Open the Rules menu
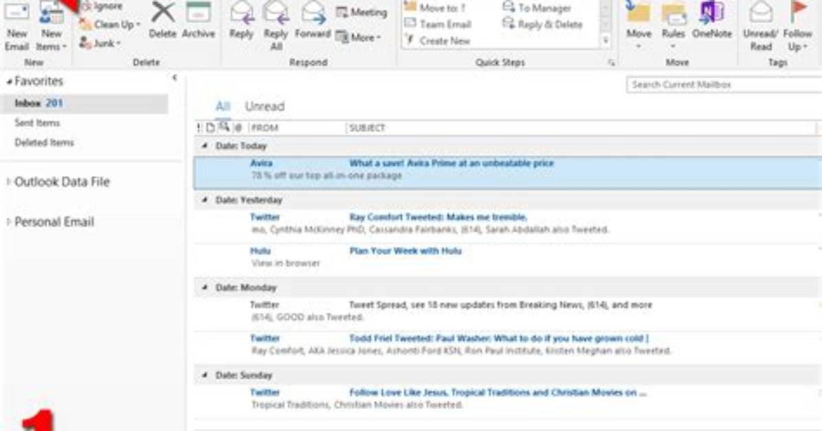 point(673,26)
